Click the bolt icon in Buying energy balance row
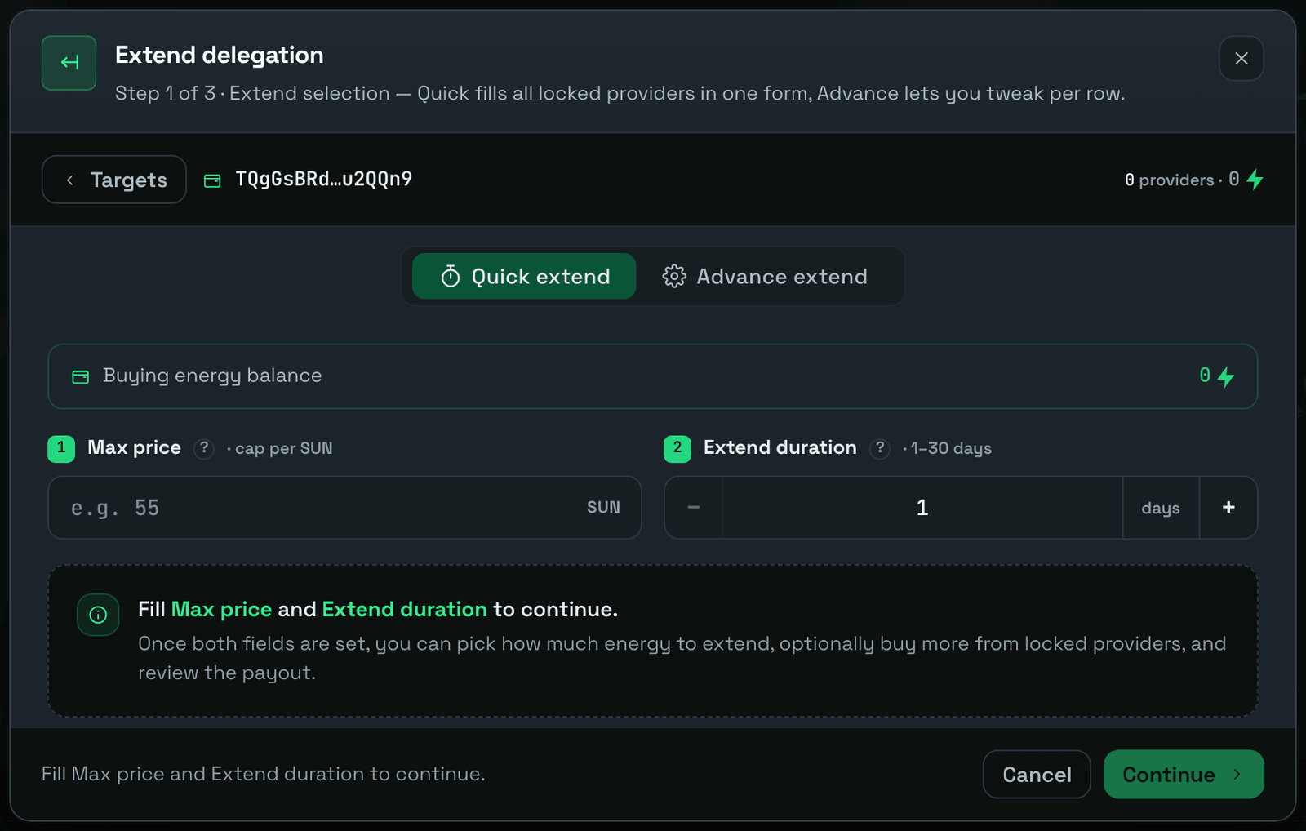The image size is (1306, 831). point(1225,376)
